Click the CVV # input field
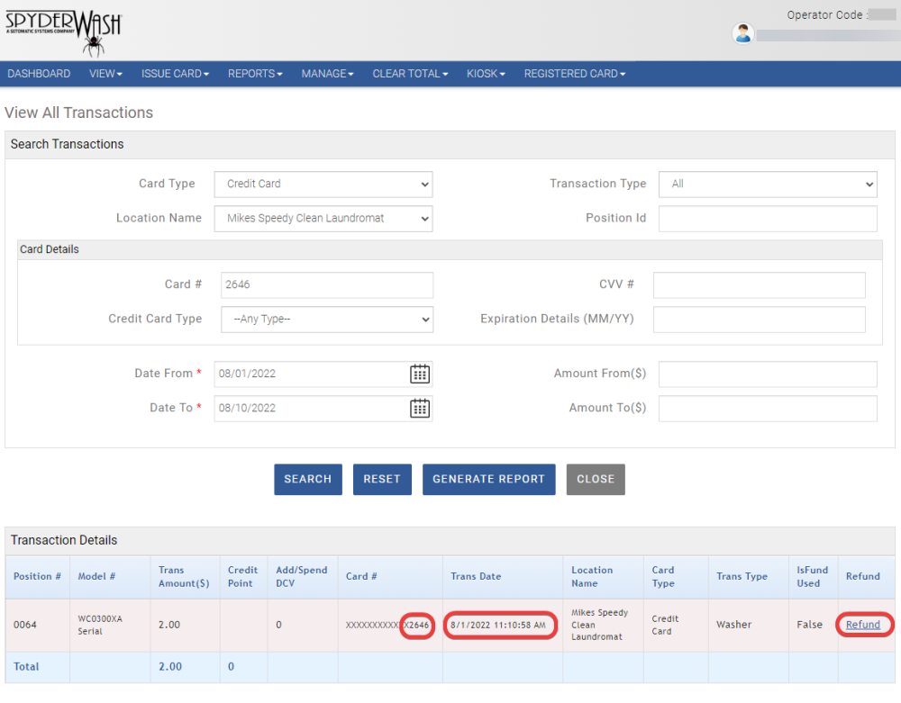 click(x=759, y=285)
